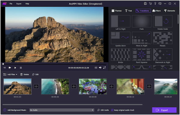
Task: Click the next frame step button
Action: click(10, 68)
